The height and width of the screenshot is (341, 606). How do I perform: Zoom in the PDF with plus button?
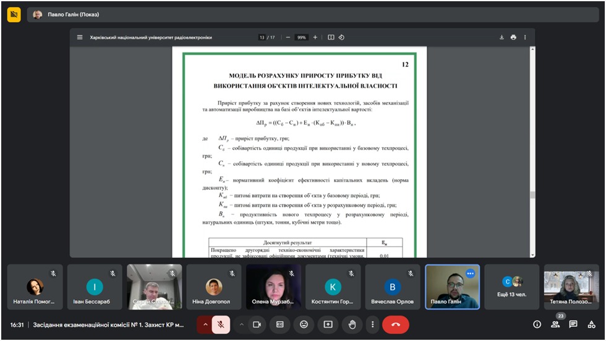[x=315, y=37]
